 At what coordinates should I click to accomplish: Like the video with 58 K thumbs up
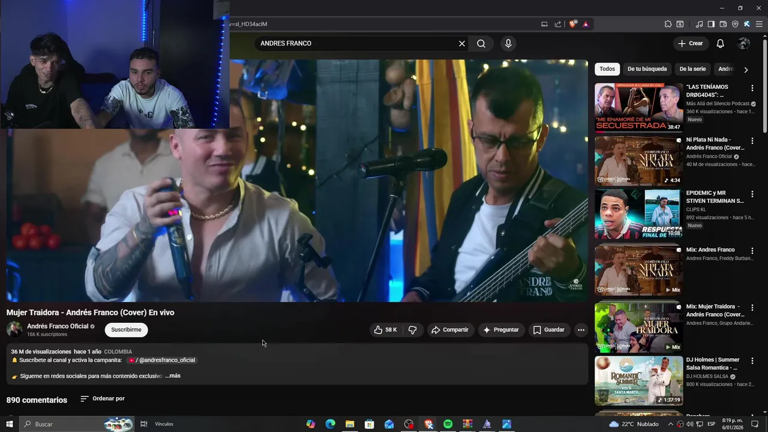[x=385, y=330]
